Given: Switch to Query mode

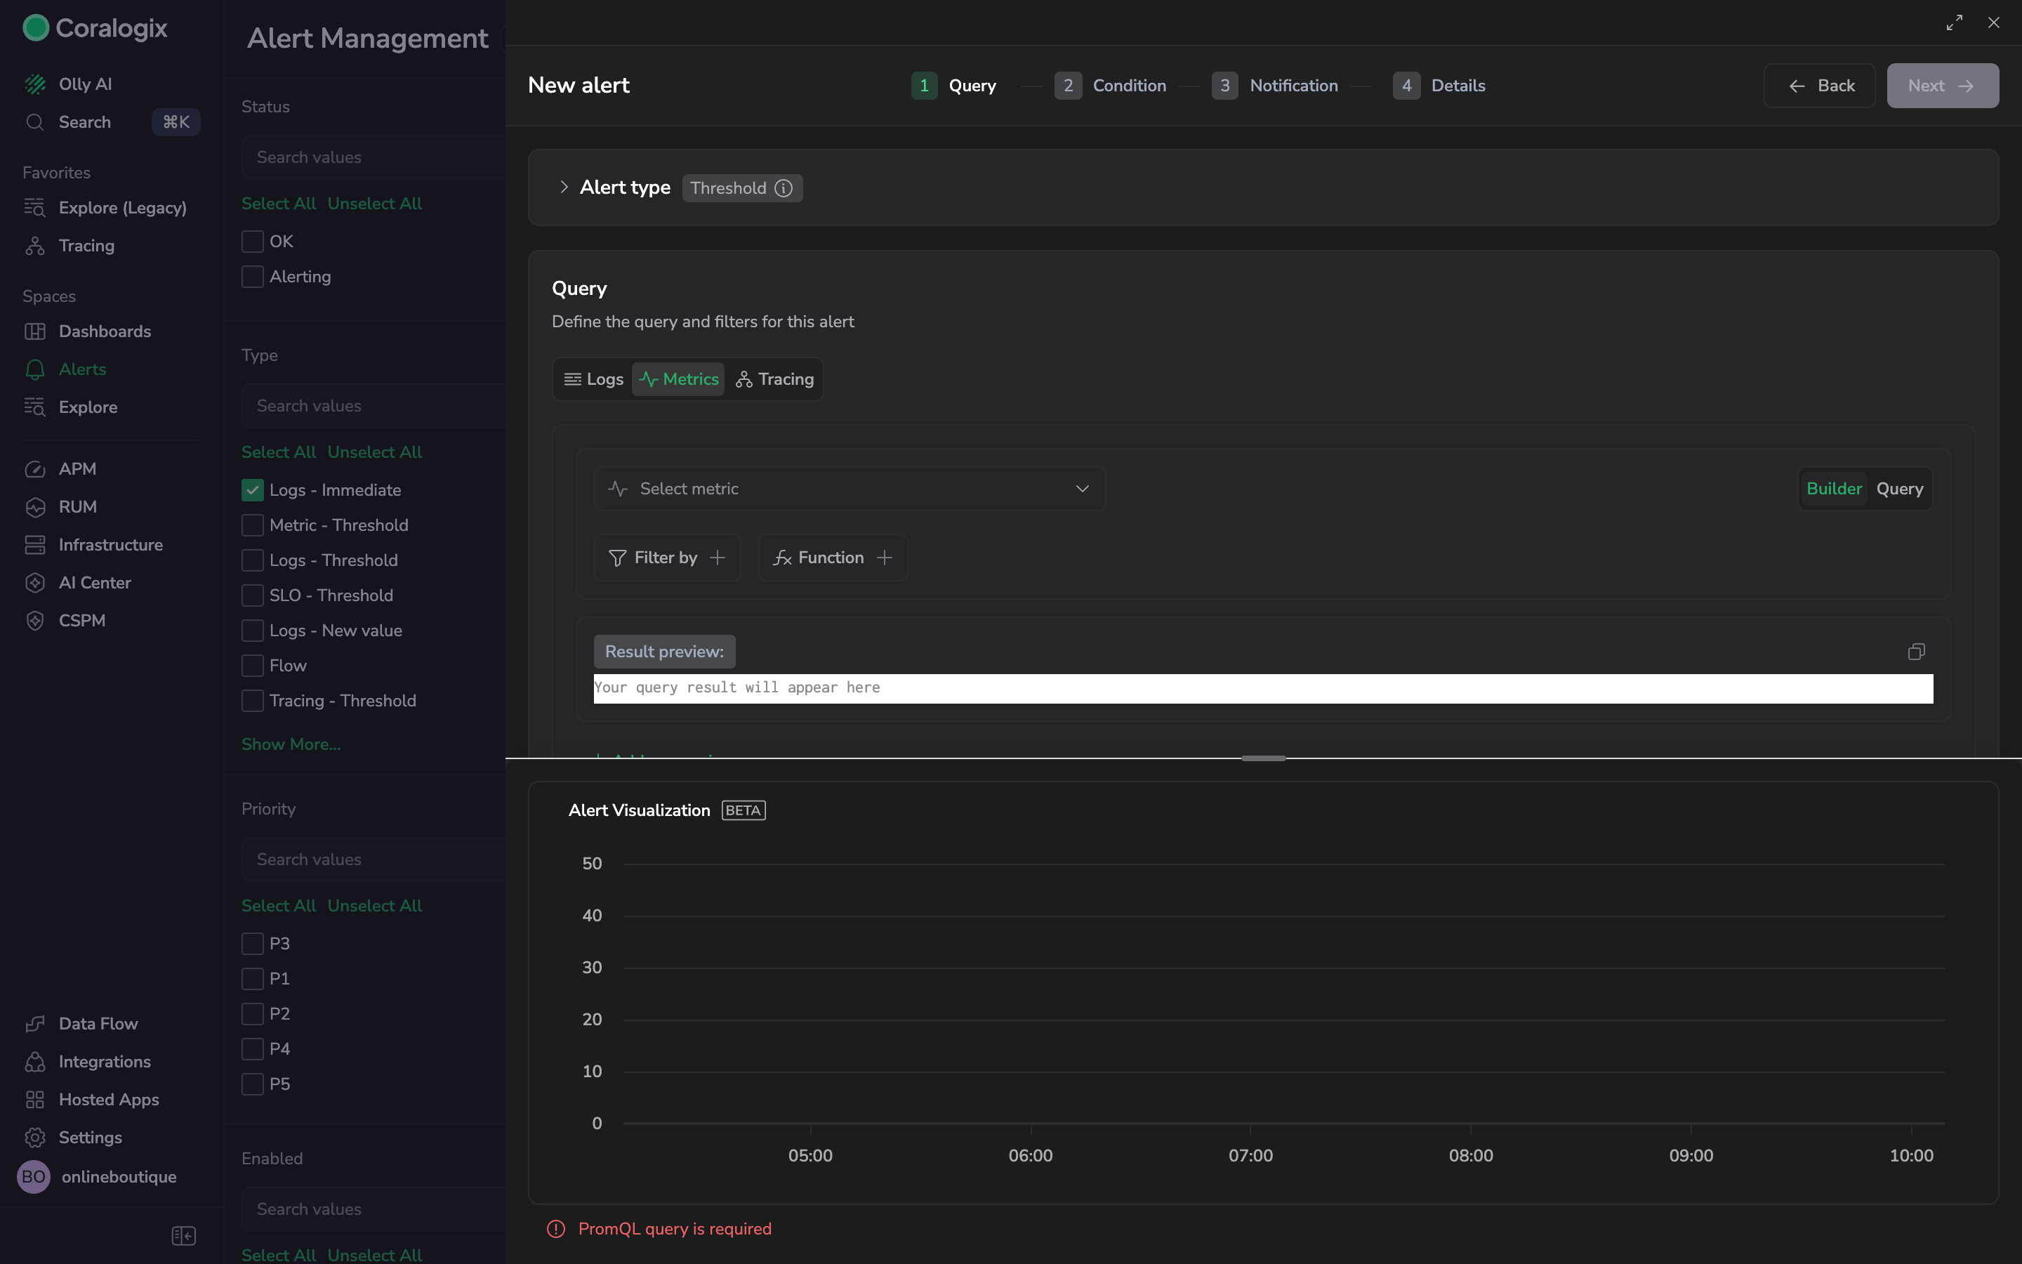Looking at the screenshot, I should point(1899,488).
